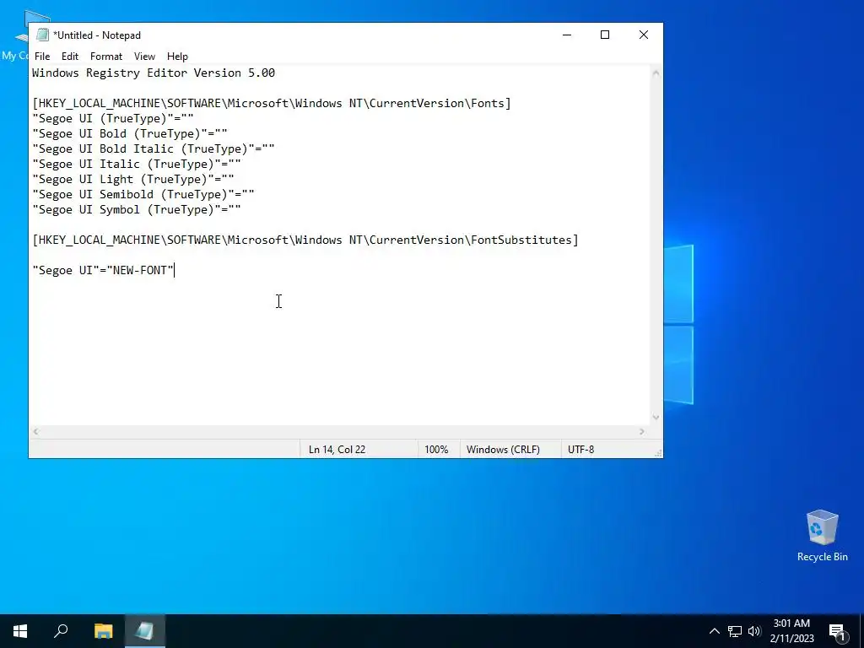This screenshot has width=864, height=648.
Task: Open the Edit menu
Action: point(69,57)
